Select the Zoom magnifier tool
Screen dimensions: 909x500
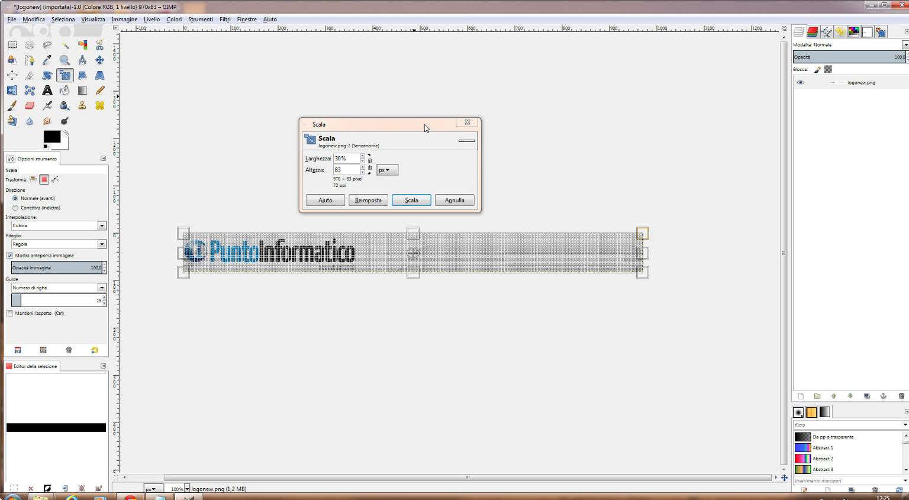pyautogui.click(x=65, y=60)
